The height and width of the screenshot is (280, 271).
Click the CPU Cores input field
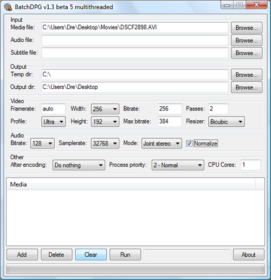(250, 165)
